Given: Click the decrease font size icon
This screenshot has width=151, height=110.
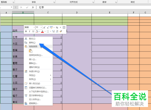Looking at the screenshot, I should pyautogui.click(x=48, y=27).
